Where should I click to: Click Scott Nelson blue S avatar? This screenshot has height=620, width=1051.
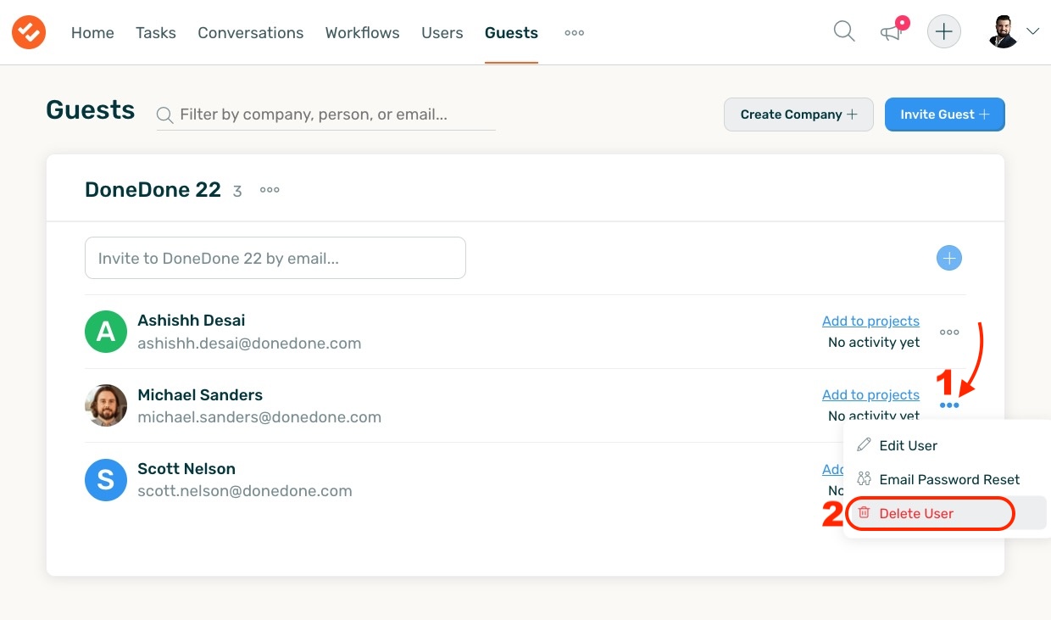[x=106, y=479]
